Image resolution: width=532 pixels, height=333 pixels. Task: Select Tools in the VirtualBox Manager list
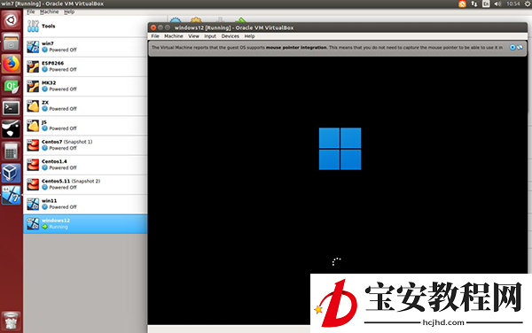pyautogui.click(x=85, y=26)
